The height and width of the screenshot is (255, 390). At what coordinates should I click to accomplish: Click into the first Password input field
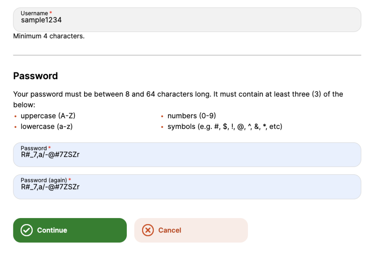pyautogui.click(x=187, y=155)
